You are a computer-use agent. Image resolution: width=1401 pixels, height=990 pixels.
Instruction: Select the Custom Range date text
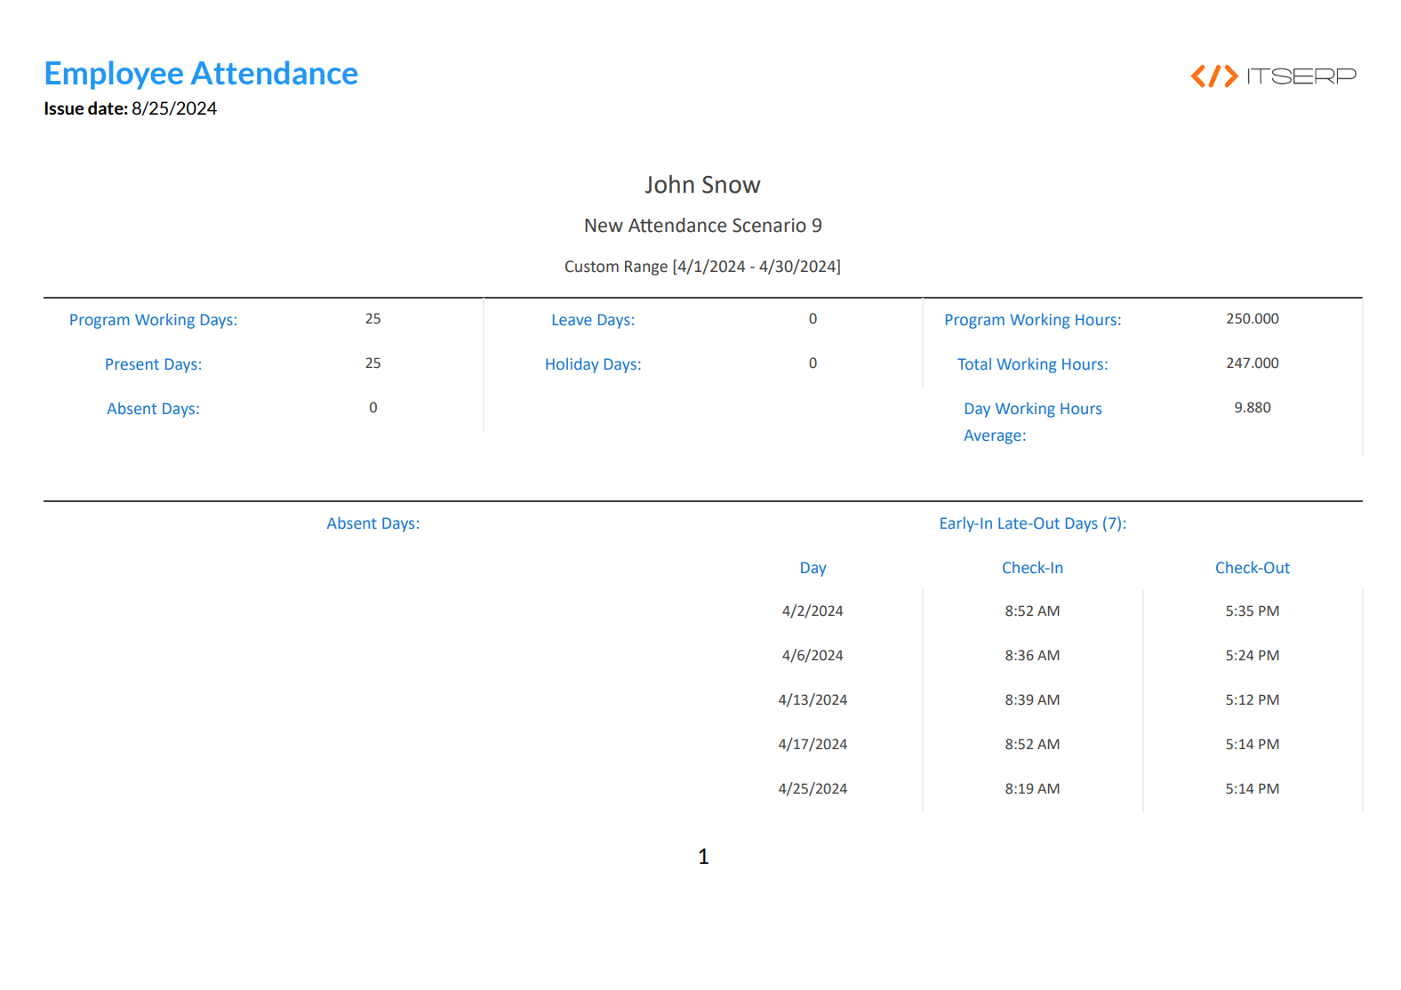702,267
